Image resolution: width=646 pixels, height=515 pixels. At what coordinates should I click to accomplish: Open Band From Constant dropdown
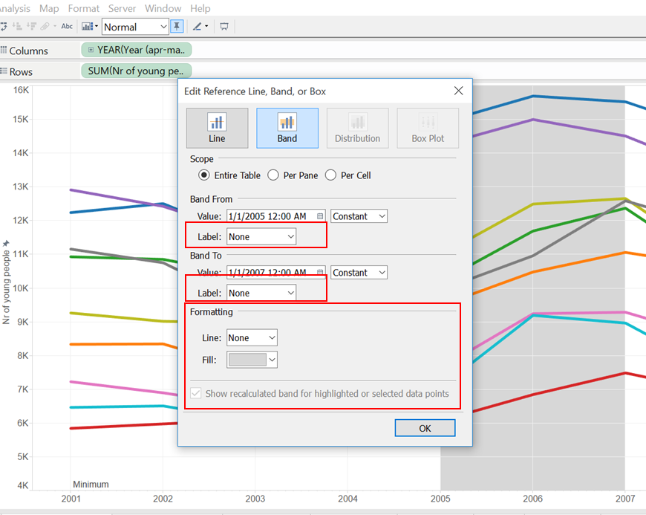coord(359,216)
